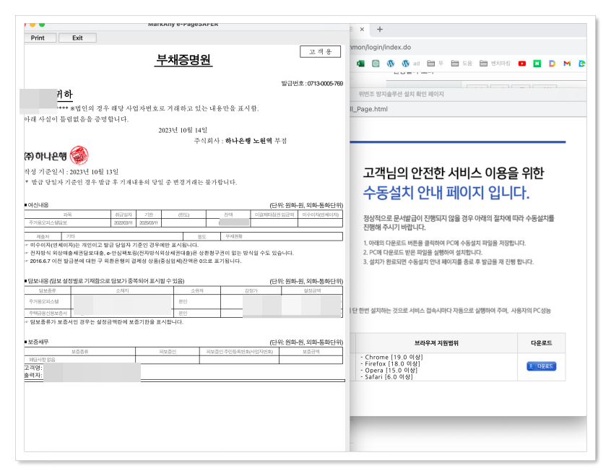This screenshot has height=476, width=611.
Task: Click the Exit button next to Print
Action: tap(77, 38)
